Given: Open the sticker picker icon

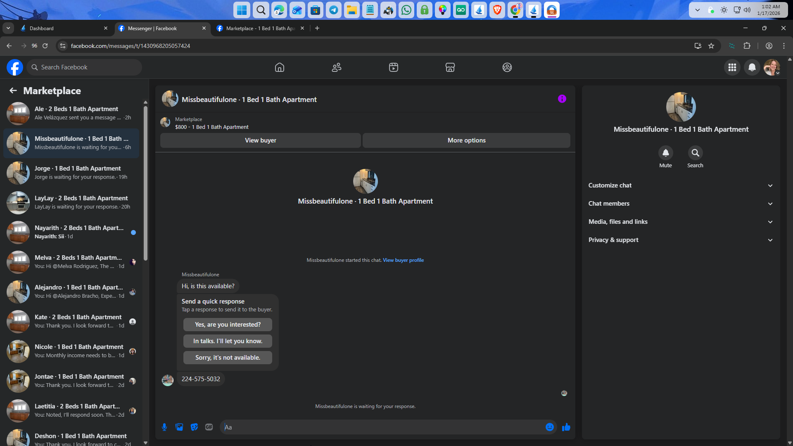Looking at the screenshot, I should [x=194, y=427].
